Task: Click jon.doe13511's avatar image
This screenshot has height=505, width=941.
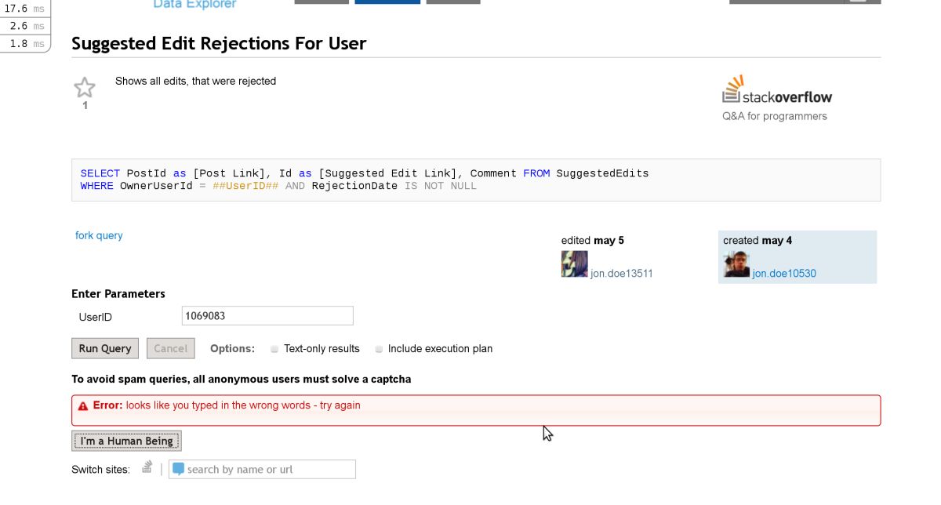Action: [x=574, y=264]
